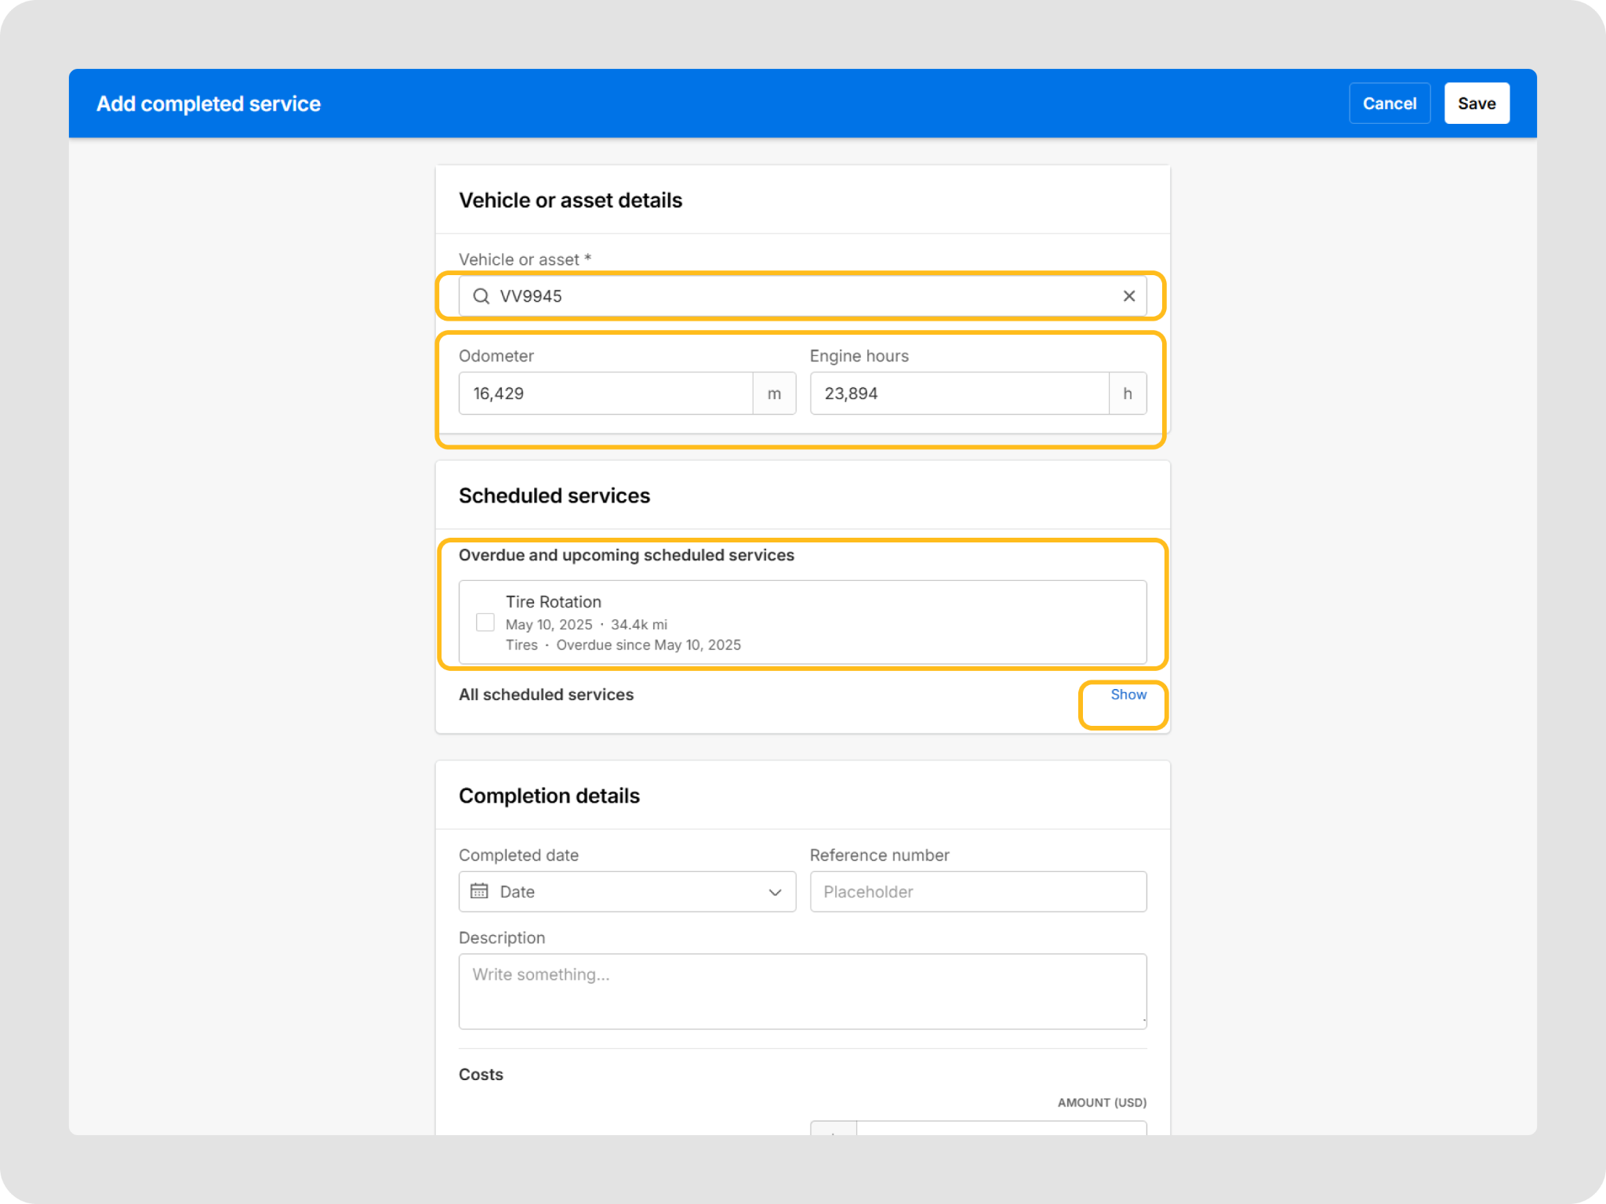Focus the Reference number field
The height and width of the screenshot is (1204, 1606).
coord(978,892)
